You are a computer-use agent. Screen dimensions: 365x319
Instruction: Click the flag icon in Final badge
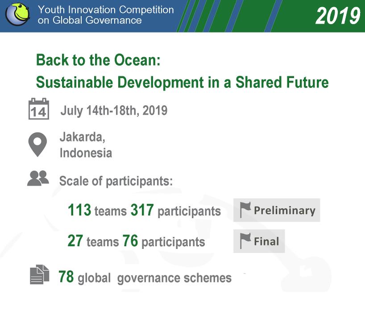pyautogui.click(x=245, y=241)
